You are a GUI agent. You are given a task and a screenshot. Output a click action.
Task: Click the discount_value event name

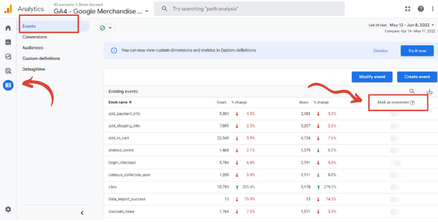121,211
